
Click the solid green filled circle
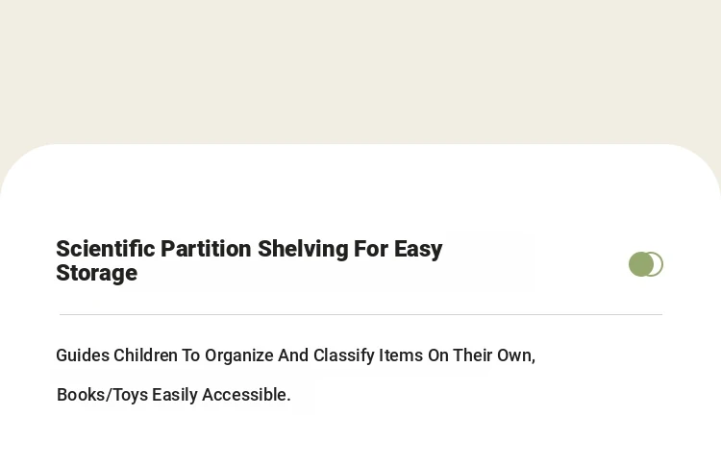coord(641,264)
